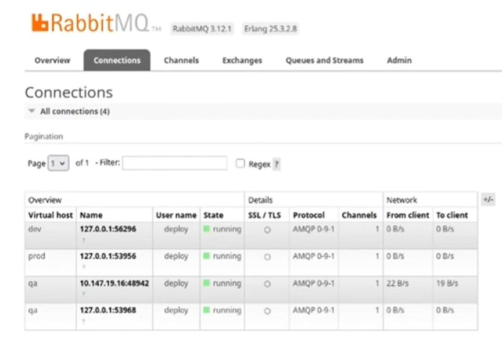Open the Page number dropdown
This screenshot has height=337, width=502.
pyautogui.click(x=59, y=164)
